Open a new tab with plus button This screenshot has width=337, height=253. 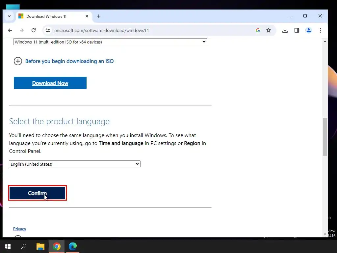pos(99,16)
